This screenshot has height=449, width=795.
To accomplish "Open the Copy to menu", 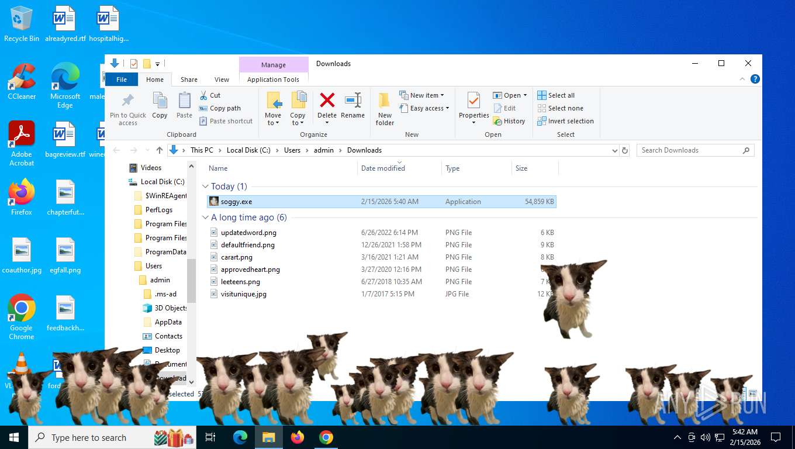I will (x=298, y=109).
